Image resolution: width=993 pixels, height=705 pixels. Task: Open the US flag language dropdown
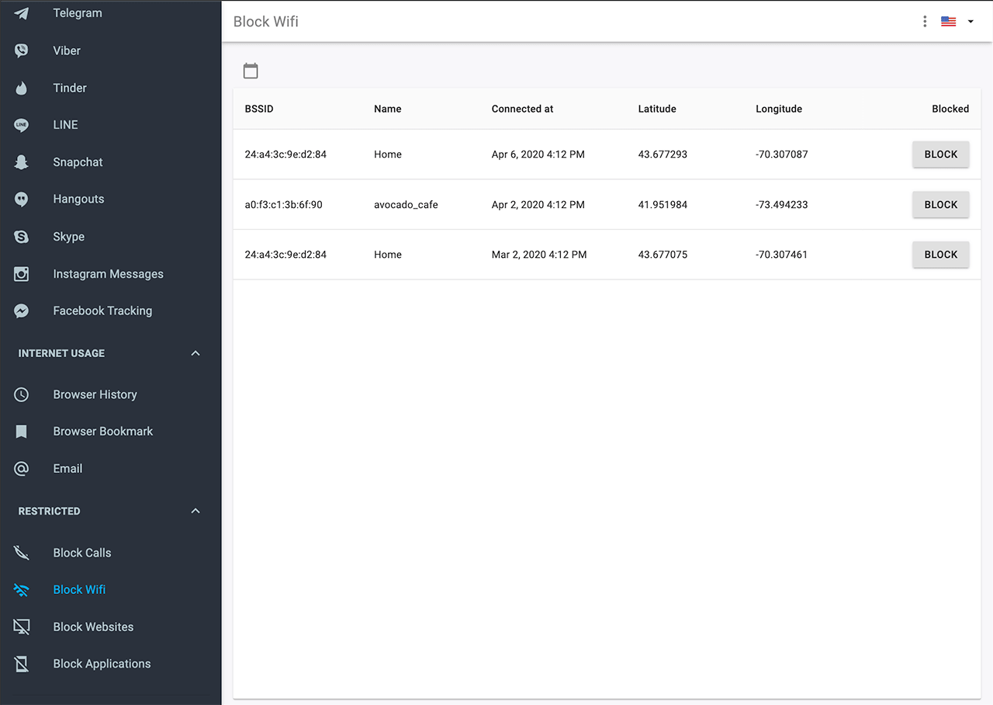coord(957,22)
